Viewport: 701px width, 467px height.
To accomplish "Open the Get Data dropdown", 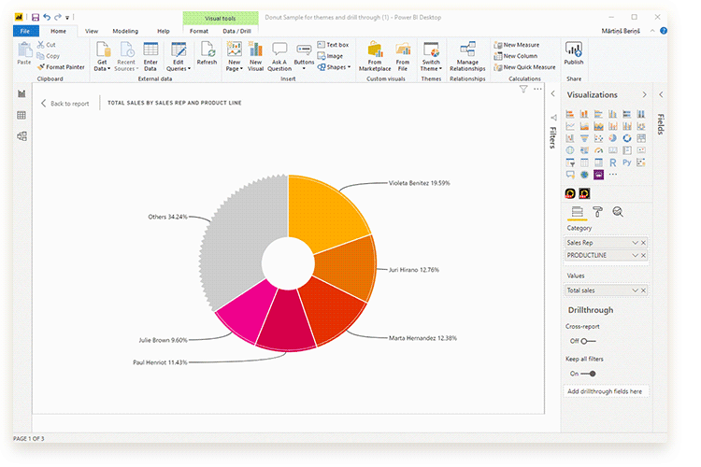I will (x=103, y=56).
